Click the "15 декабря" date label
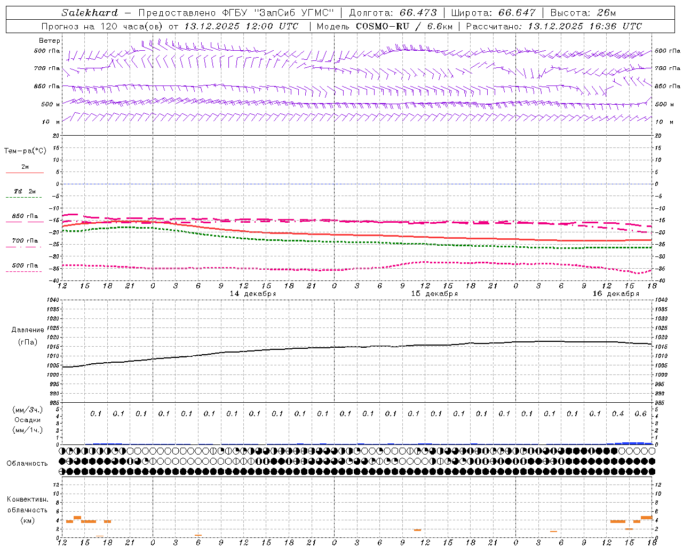This screenshot has height=547, width=683. click(434, 294)
